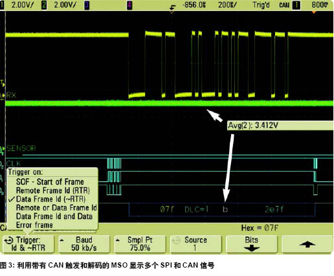334x276 pixels.
Task: Click the orange trigger position marker at top
Action: point(314,12)
